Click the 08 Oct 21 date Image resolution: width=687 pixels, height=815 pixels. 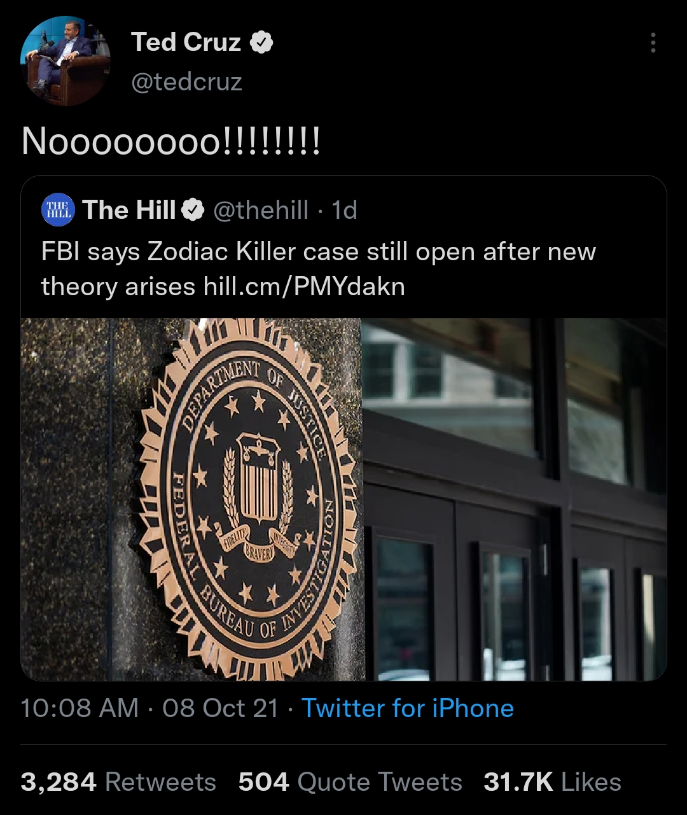click(x=220, y=708)
